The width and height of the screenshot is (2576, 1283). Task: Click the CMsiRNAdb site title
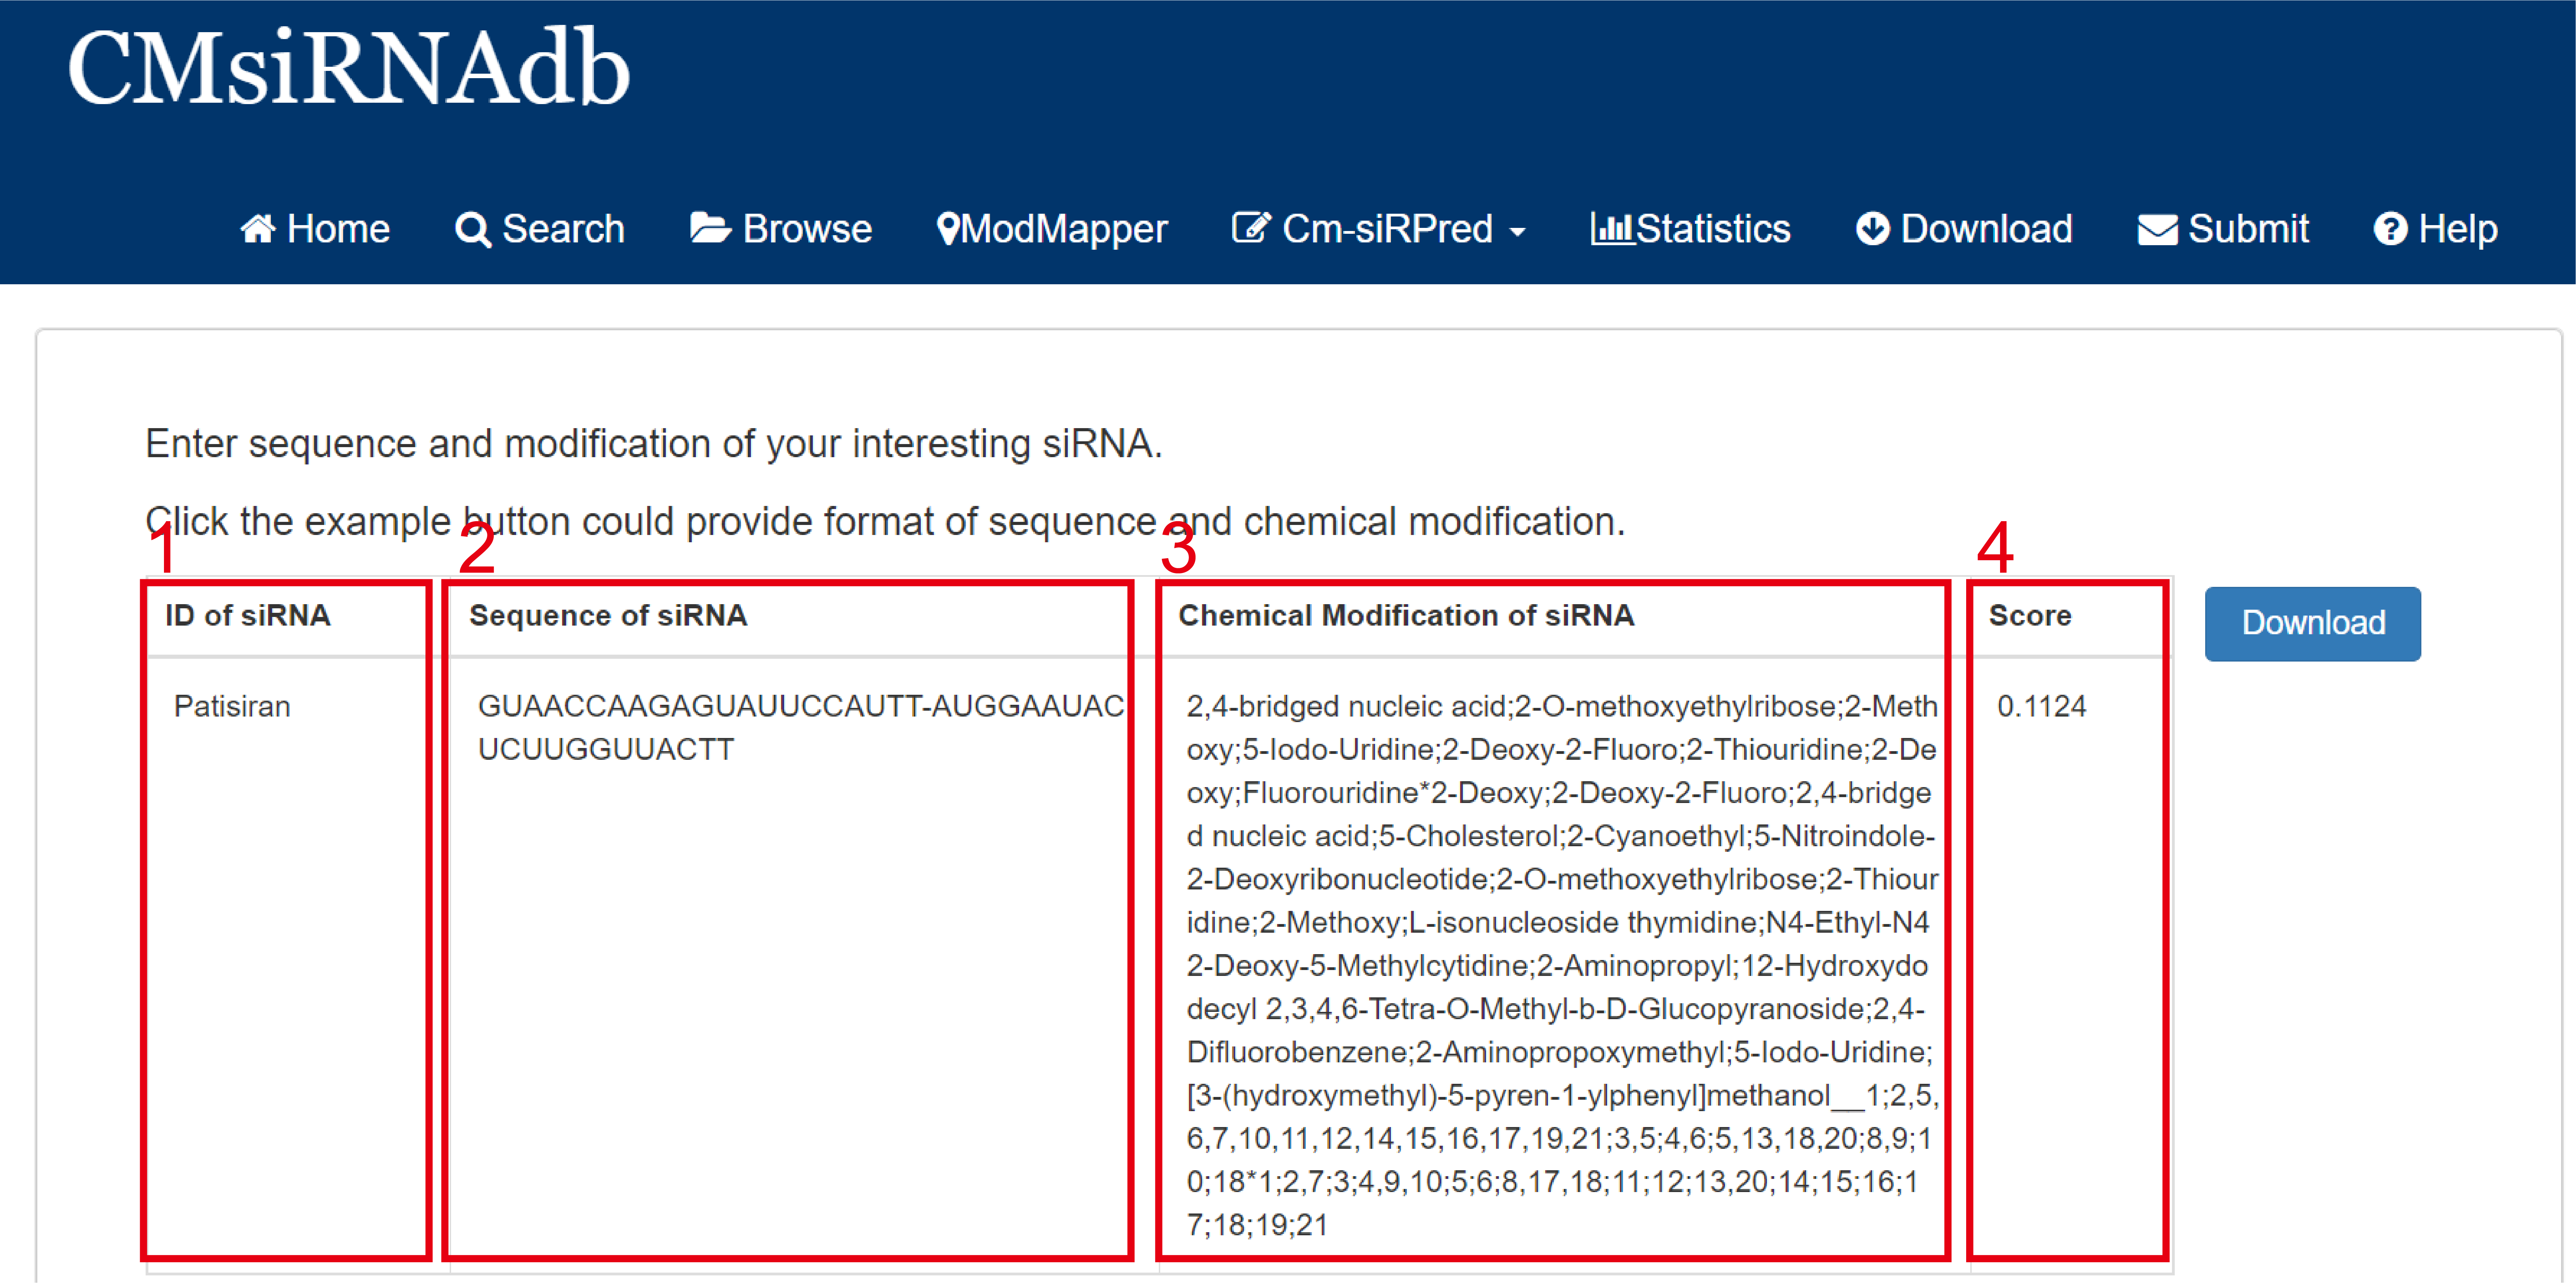point(348,68)
